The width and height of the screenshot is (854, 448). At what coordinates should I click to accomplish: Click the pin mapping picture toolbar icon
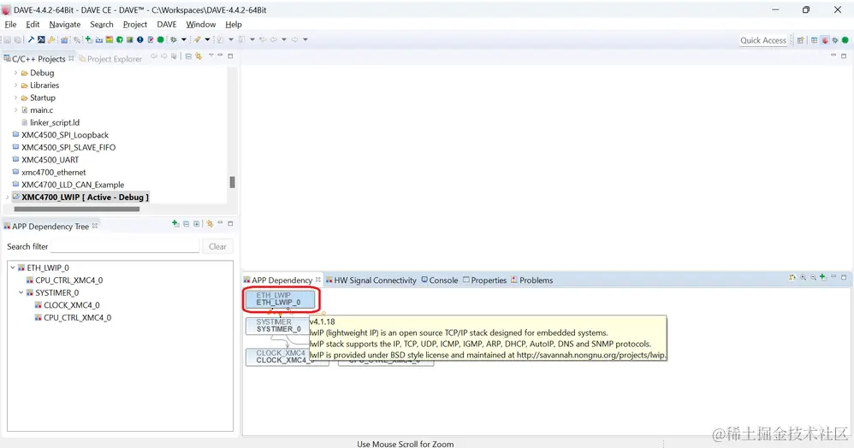(x=129, y=39)
